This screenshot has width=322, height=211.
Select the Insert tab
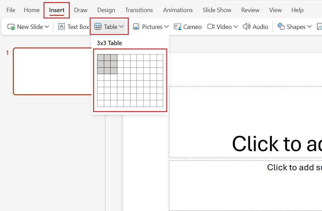pos(57,10)
